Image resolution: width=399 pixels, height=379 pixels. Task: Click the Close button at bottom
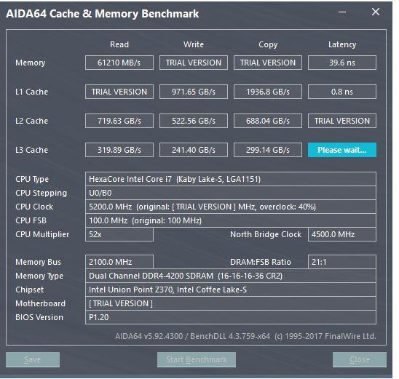(x=359, y=359)
